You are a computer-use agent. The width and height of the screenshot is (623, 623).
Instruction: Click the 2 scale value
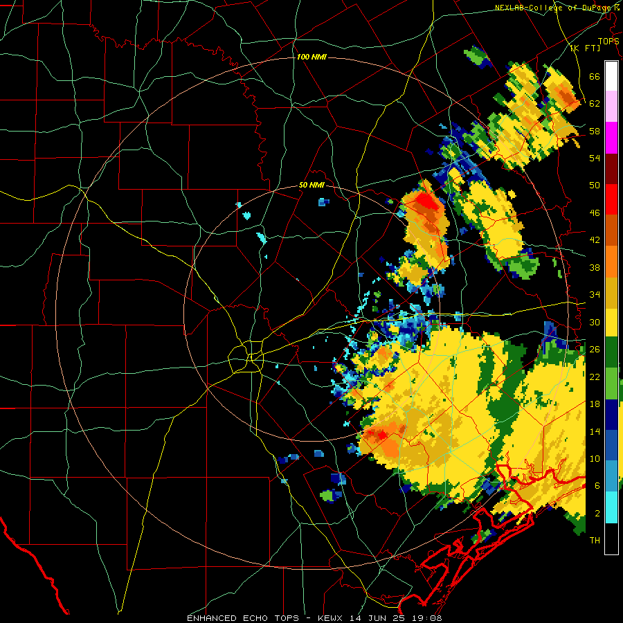597,514
